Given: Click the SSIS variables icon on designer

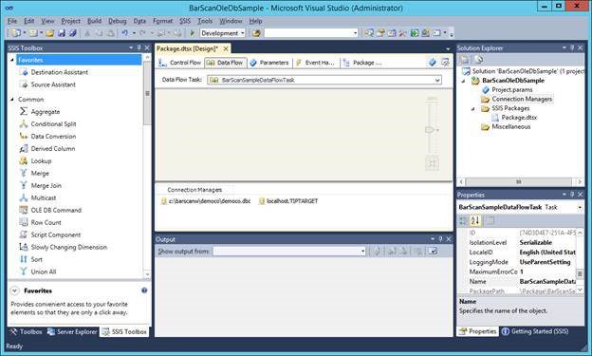Looking at the screenshot, I should tap(433, 63).
